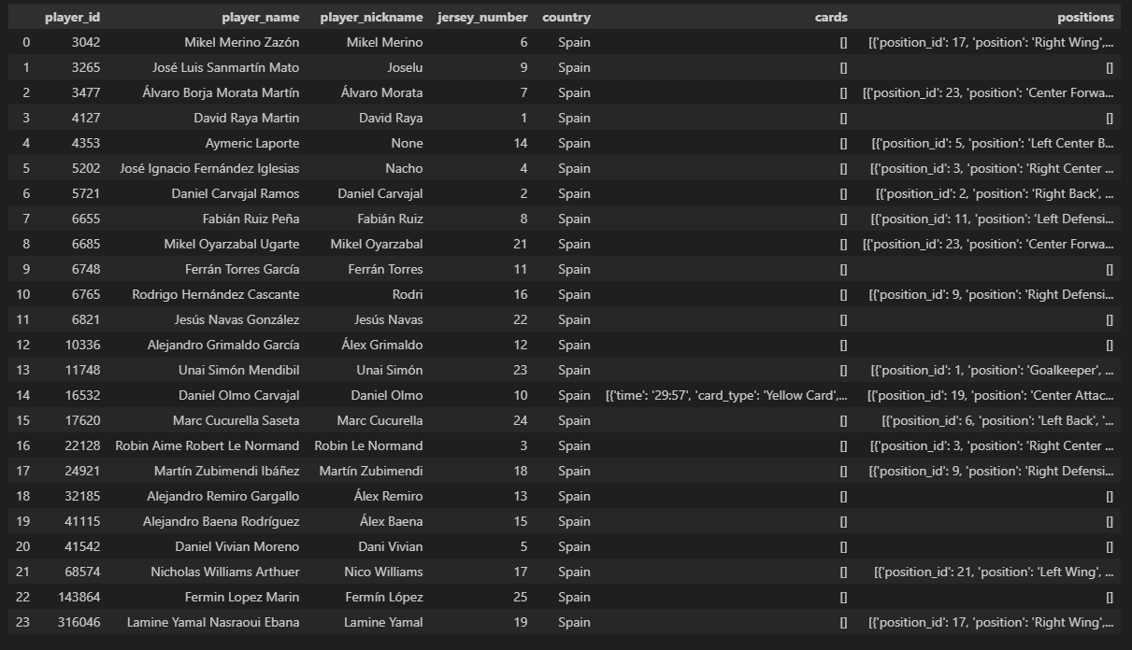This screenshot has width=1132, height=650.
Task: Click the cards column header
Action: tap(832, 17)
